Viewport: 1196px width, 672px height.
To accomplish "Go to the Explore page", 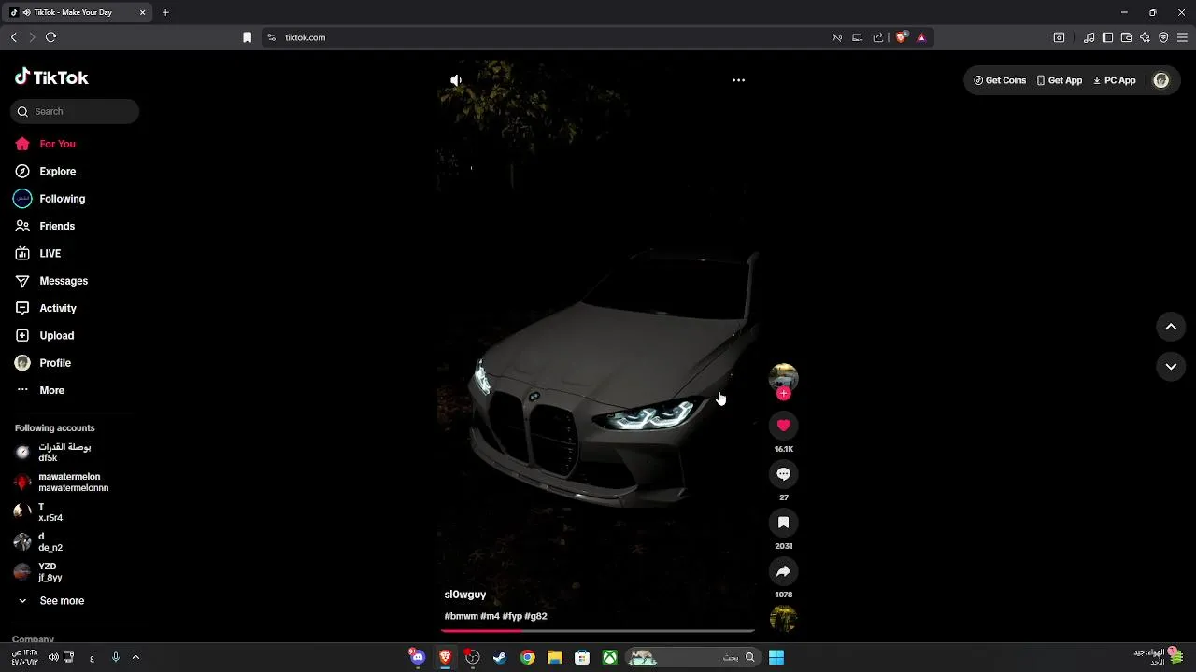I will (45, 172).
